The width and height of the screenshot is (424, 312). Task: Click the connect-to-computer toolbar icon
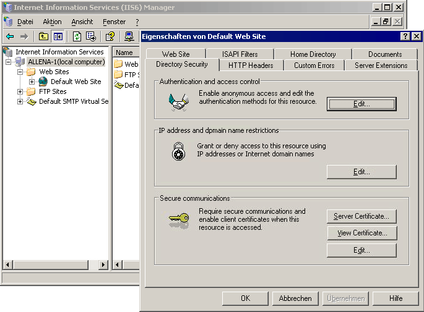click(129, 36)
